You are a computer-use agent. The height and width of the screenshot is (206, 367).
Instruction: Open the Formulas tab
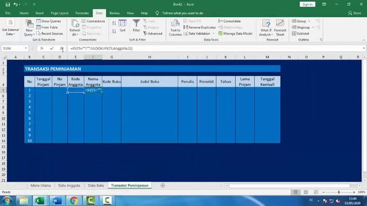82,13
